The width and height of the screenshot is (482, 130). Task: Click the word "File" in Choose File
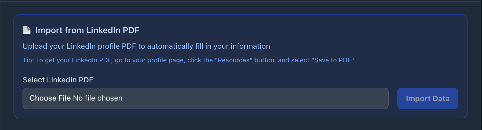65,98
